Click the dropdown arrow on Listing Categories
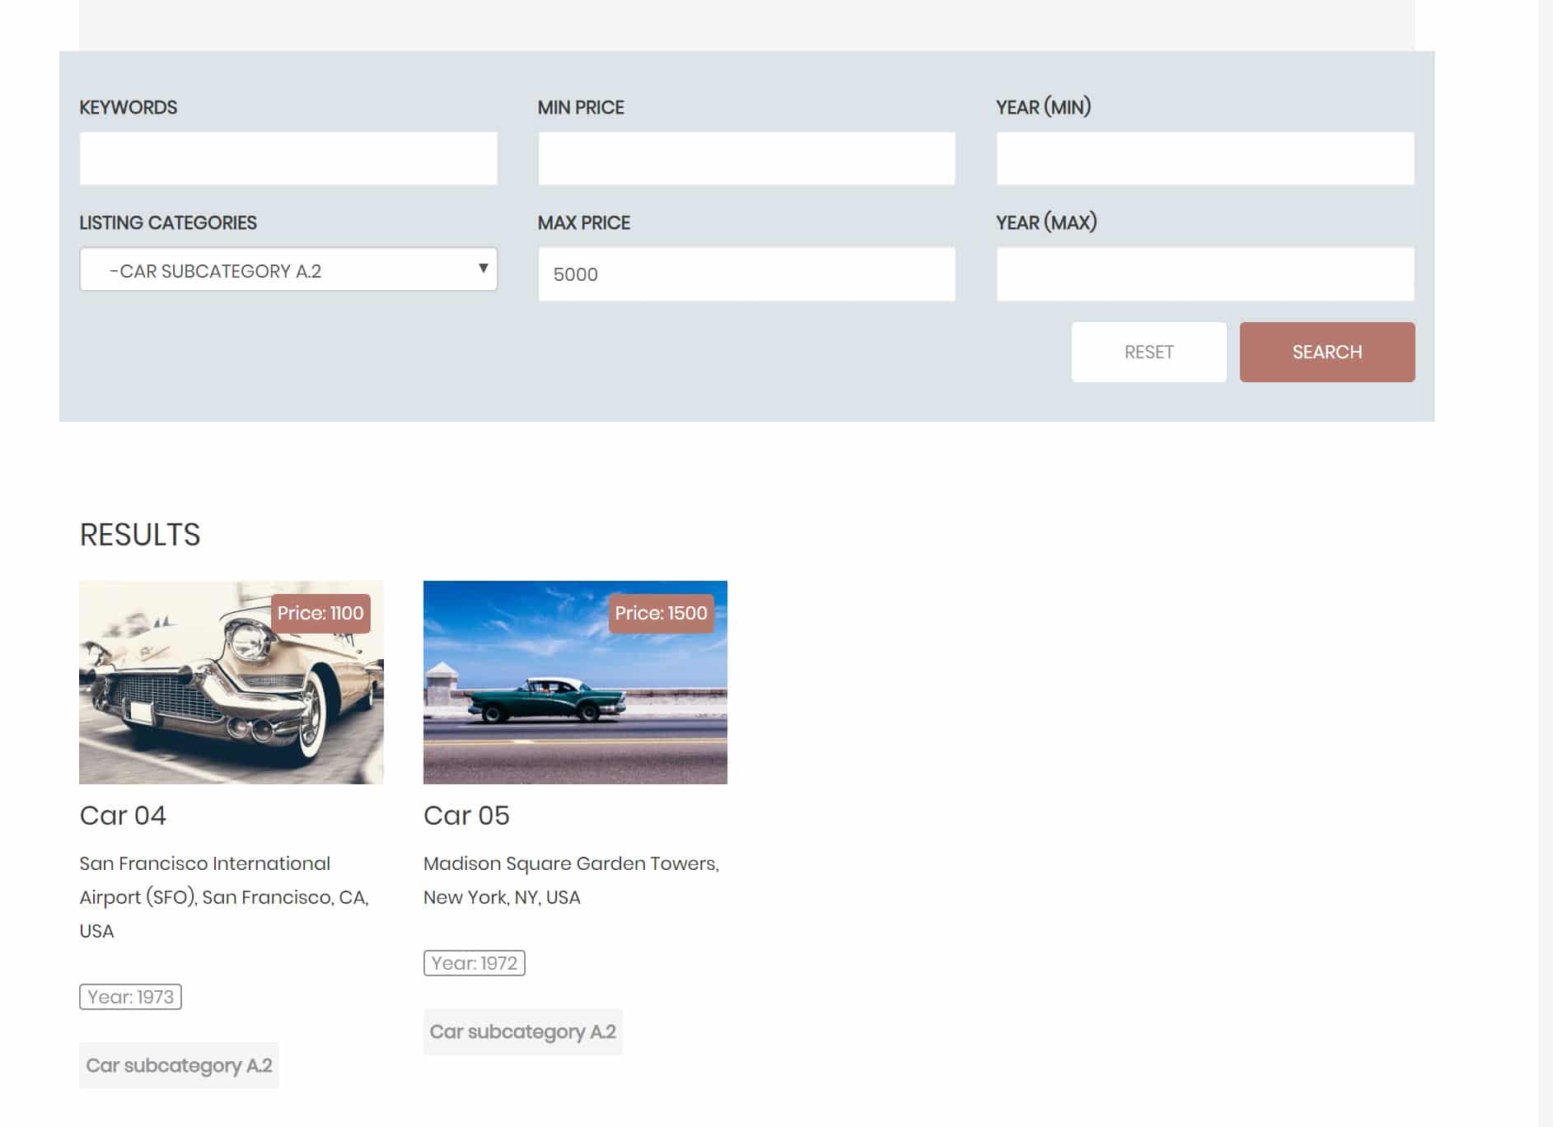Image resolution: width=1553 pixels, height=1127 pixels. pos(483,269)
